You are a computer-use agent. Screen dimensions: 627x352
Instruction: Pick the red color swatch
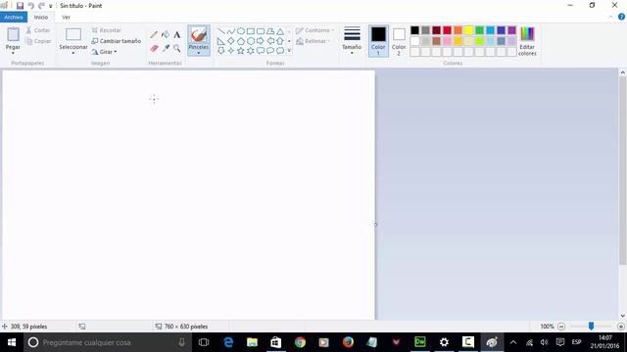[447, 30]
